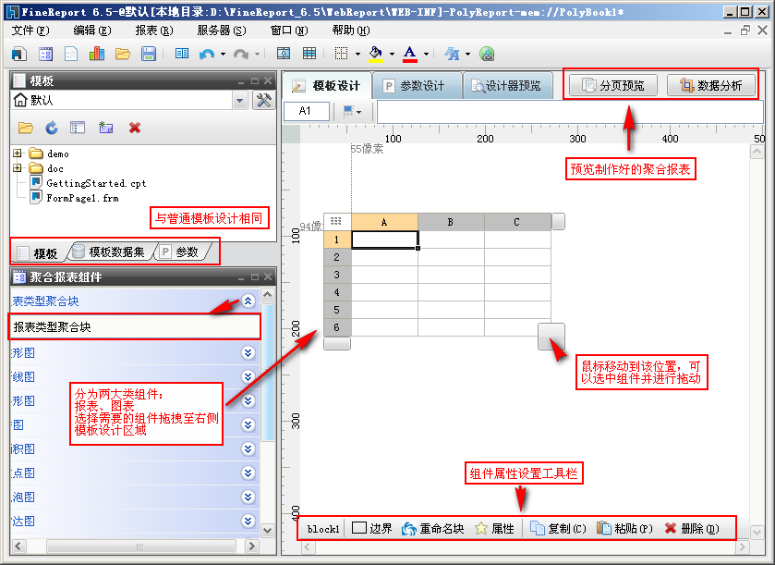This screenshot has height=565, width=775.
Task: Collapse the 表类型聚合块 section
Action: 248,301
